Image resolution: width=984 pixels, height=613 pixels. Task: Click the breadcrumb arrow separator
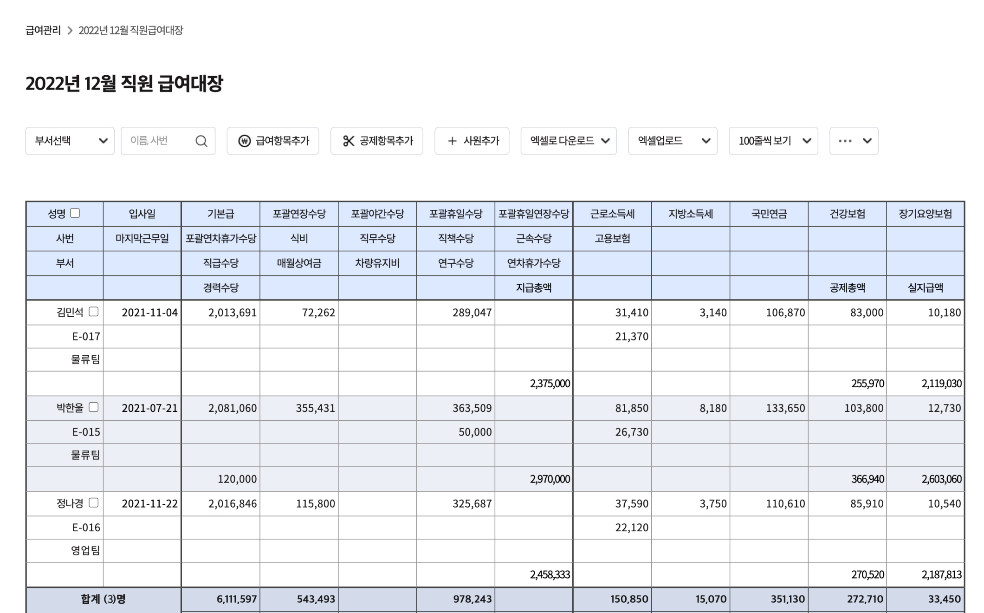point(70,31)
